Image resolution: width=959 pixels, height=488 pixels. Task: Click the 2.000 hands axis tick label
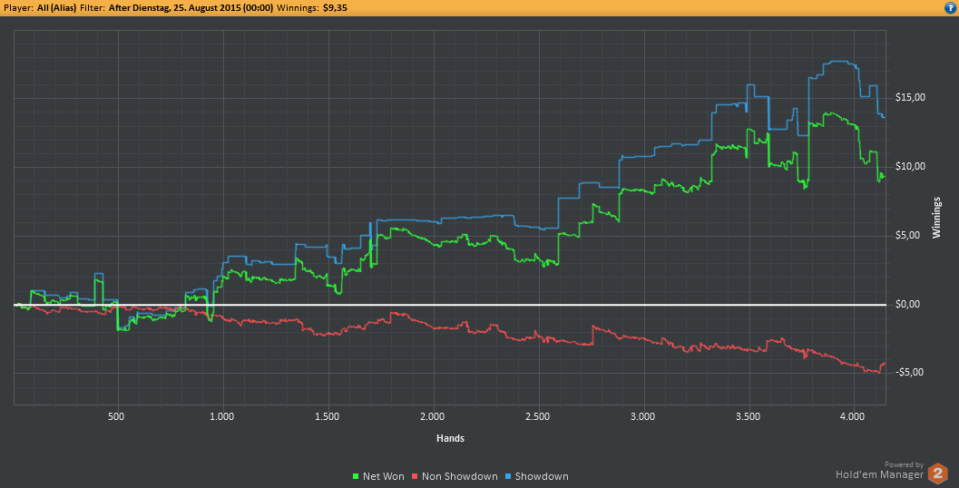click(x=433, y=416)
